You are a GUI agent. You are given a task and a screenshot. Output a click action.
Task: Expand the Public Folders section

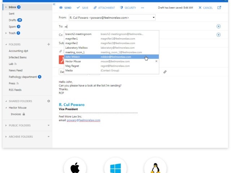coord(6,125)
